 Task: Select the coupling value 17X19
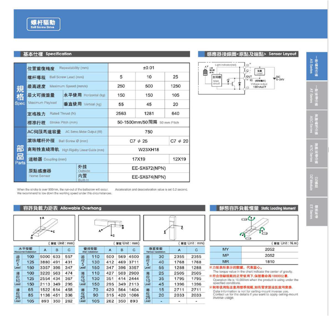pyautogui.click(x=139, y=159)
